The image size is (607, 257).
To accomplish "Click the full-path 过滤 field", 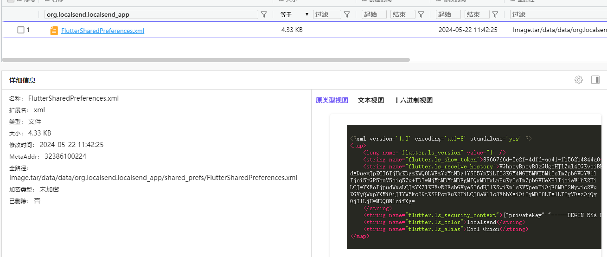I will click(558, 15).
